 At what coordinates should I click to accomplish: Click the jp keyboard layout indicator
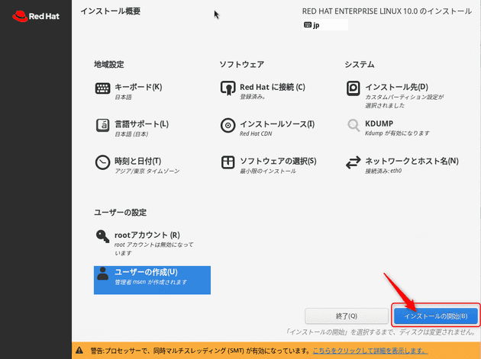pyautogui.click(x=325, y=25)
